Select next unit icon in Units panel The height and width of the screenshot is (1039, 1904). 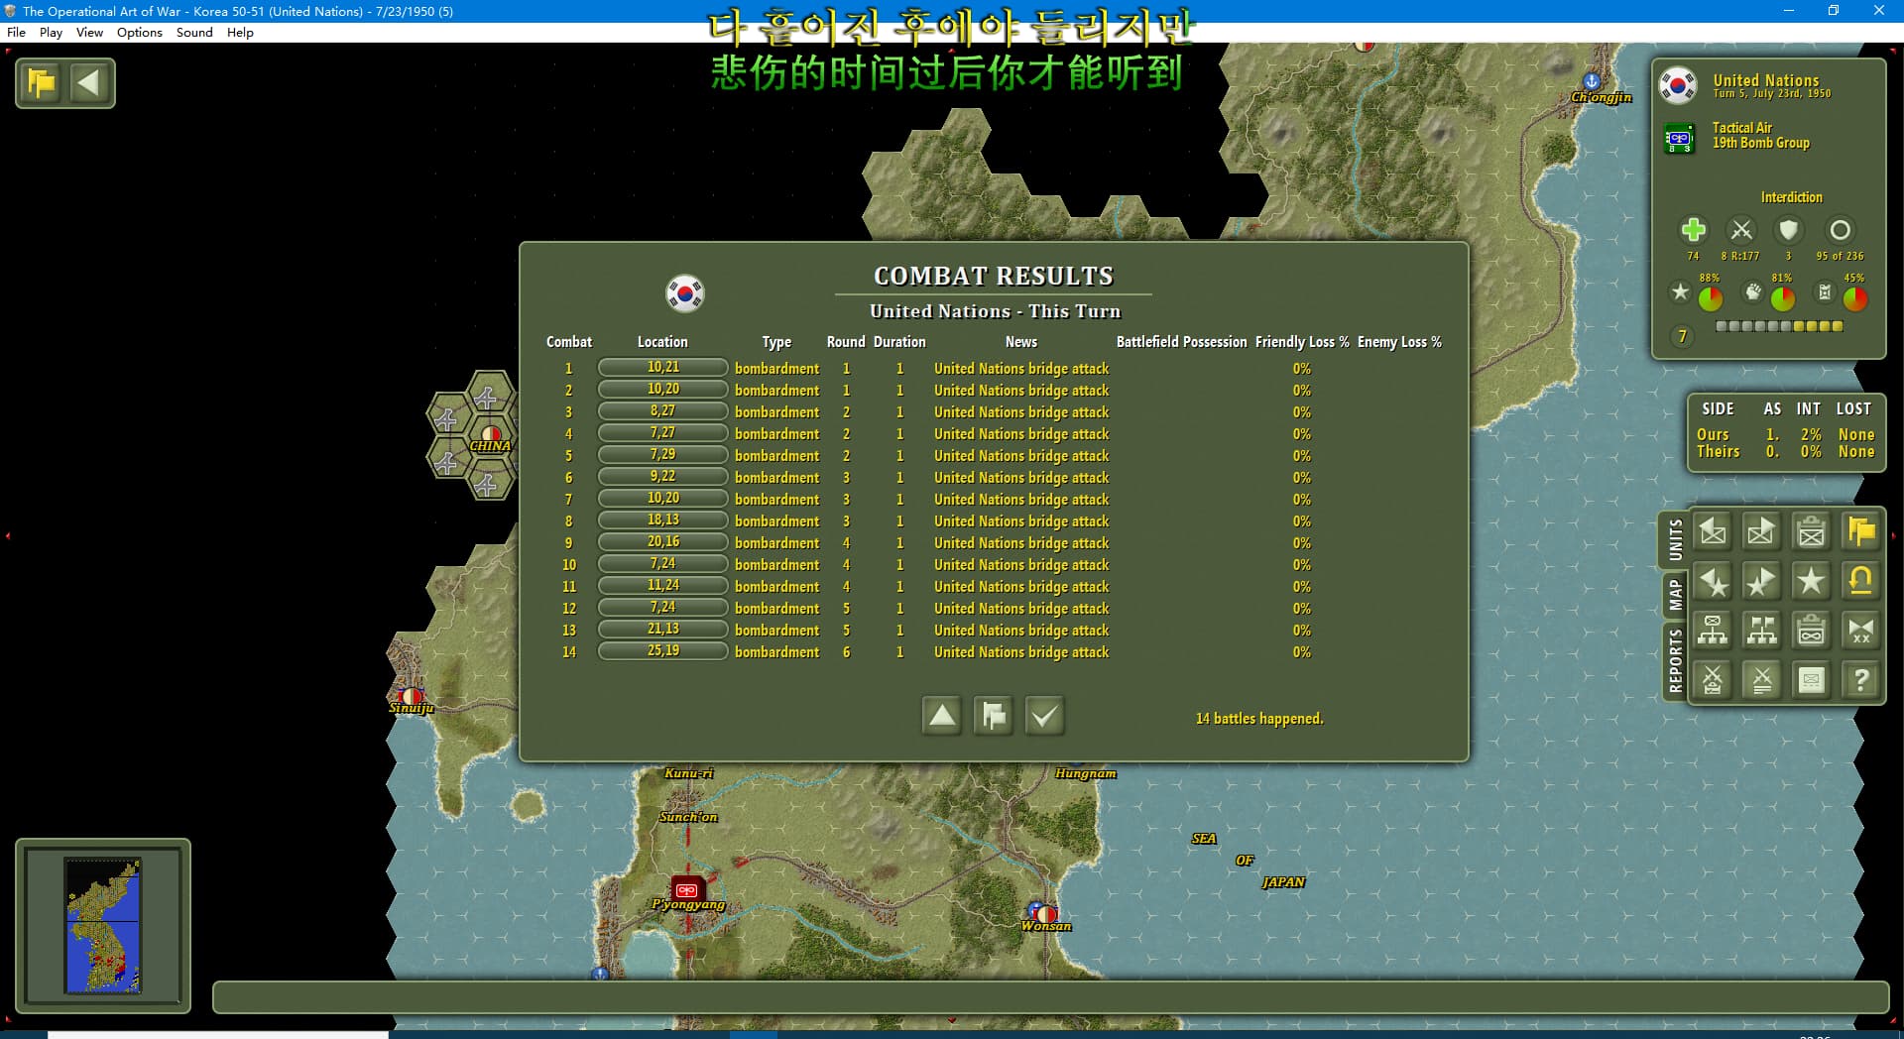click(1761, 532)
